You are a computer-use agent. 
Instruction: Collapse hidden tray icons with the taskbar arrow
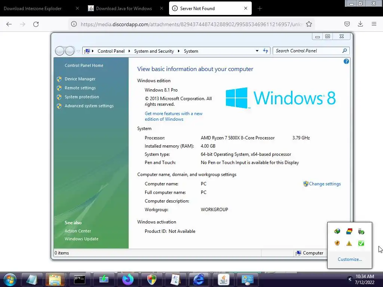point(350,279)
